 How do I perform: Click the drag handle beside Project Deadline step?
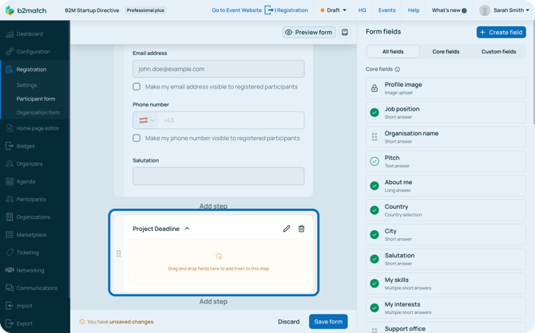pyautogui.click(x=119, y=254)
